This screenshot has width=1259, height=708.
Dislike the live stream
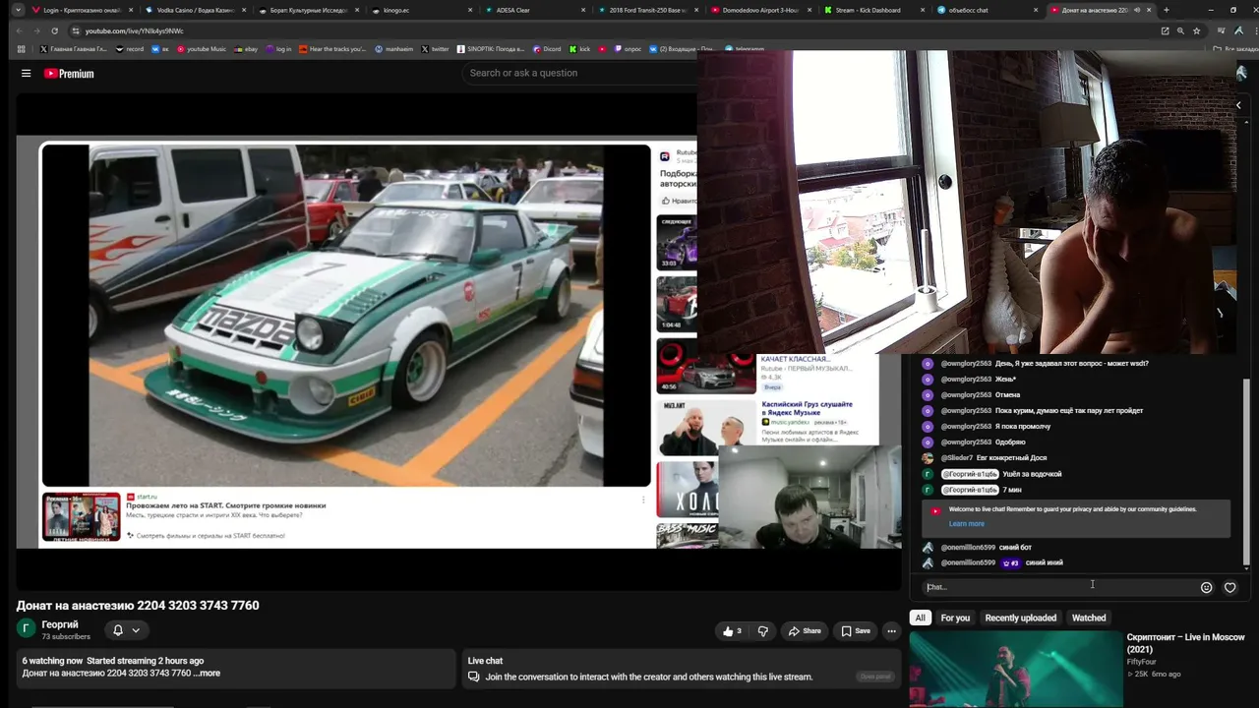point(762,631)
